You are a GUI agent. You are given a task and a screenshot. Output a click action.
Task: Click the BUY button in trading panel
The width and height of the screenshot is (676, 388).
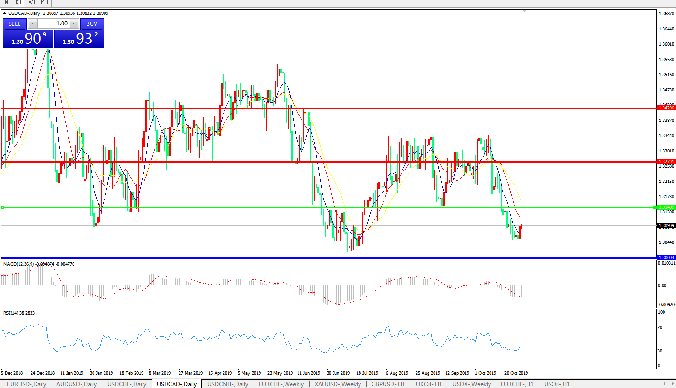click(x=92, y=24)
